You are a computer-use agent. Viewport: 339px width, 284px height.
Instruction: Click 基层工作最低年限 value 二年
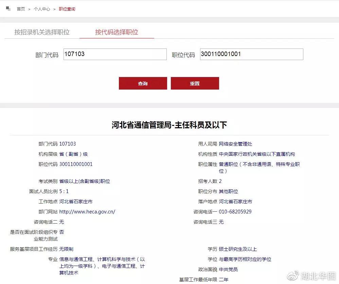(224, 280)
